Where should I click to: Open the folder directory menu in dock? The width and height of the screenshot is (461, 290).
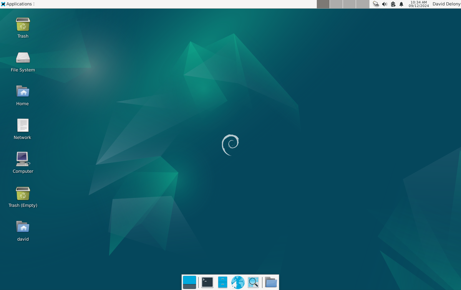271,282
